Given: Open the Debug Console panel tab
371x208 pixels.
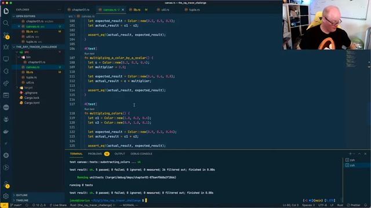Looking at the screenshot, I should 141,154.
